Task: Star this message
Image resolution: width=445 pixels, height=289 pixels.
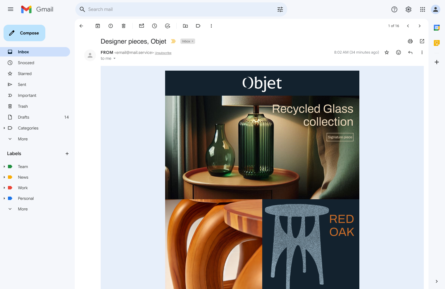Action: [x=387, y=52]
